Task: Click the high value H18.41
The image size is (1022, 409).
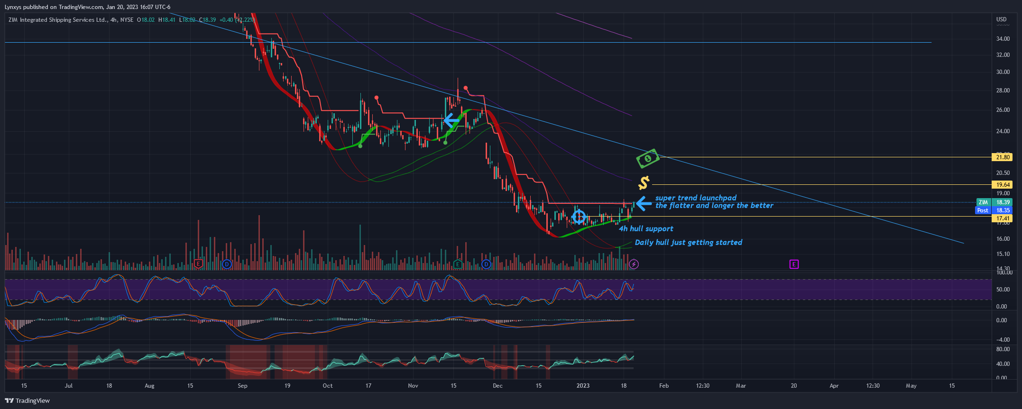Action: pyautogui.click(x=167, y=20)
